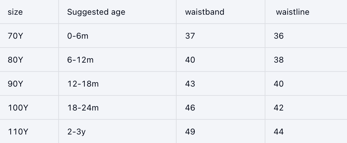Select waistband value 43
Image resolution: width=347 pixels, height=143 pixels.
[x=190, y=84]
